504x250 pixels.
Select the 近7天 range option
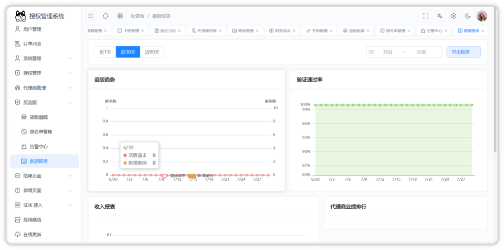pos(105,52)
